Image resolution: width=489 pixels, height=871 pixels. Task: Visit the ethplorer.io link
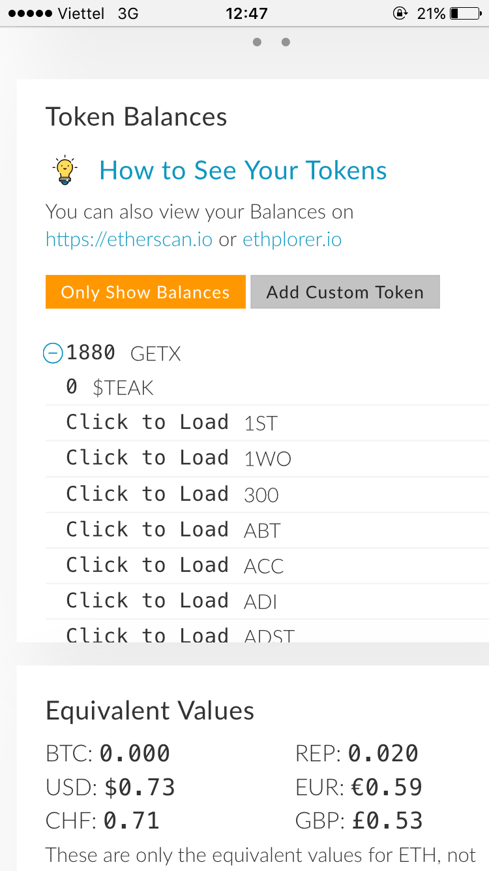coord(292,240)
